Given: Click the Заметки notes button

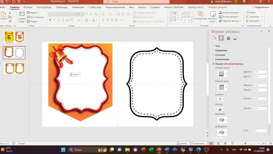Looking at the screenshot, I should coord(182,143).
